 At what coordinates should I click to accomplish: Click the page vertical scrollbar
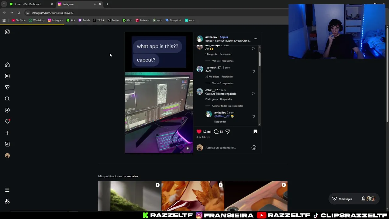point(387,75)
